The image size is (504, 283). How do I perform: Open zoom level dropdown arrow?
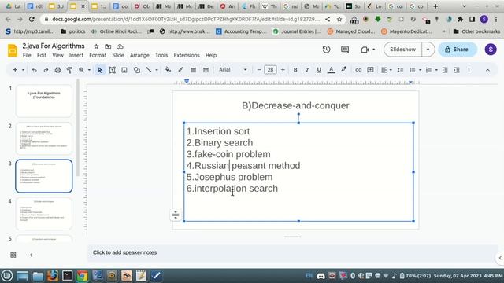pos(89,70)
